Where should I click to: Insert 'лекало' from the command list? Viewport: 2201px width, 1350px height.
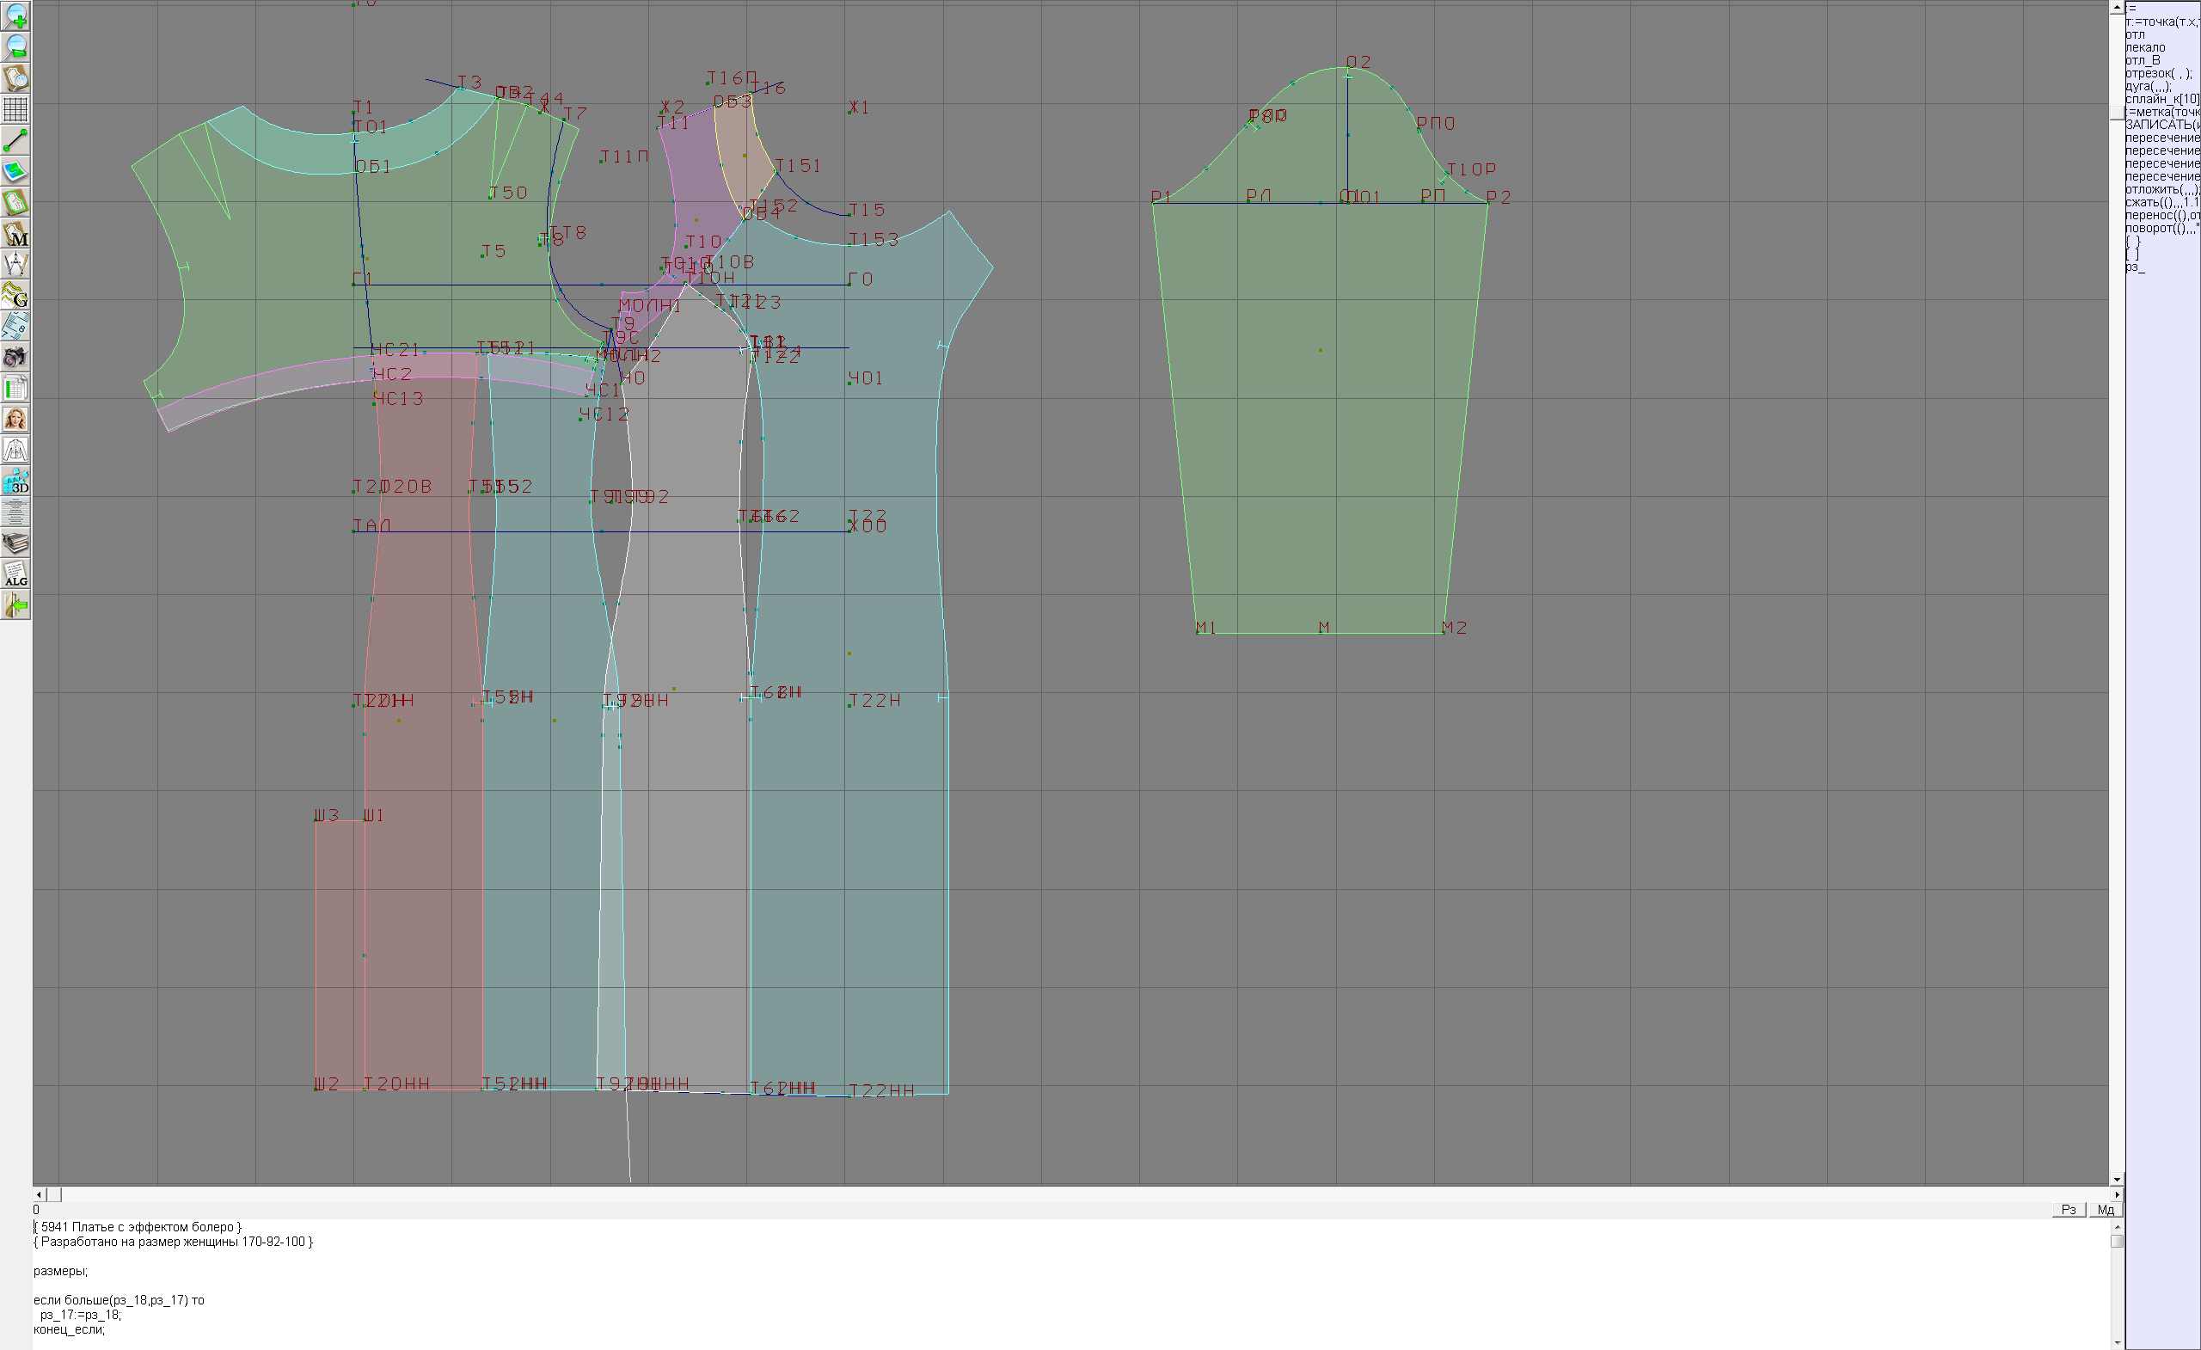point(2145,47)
